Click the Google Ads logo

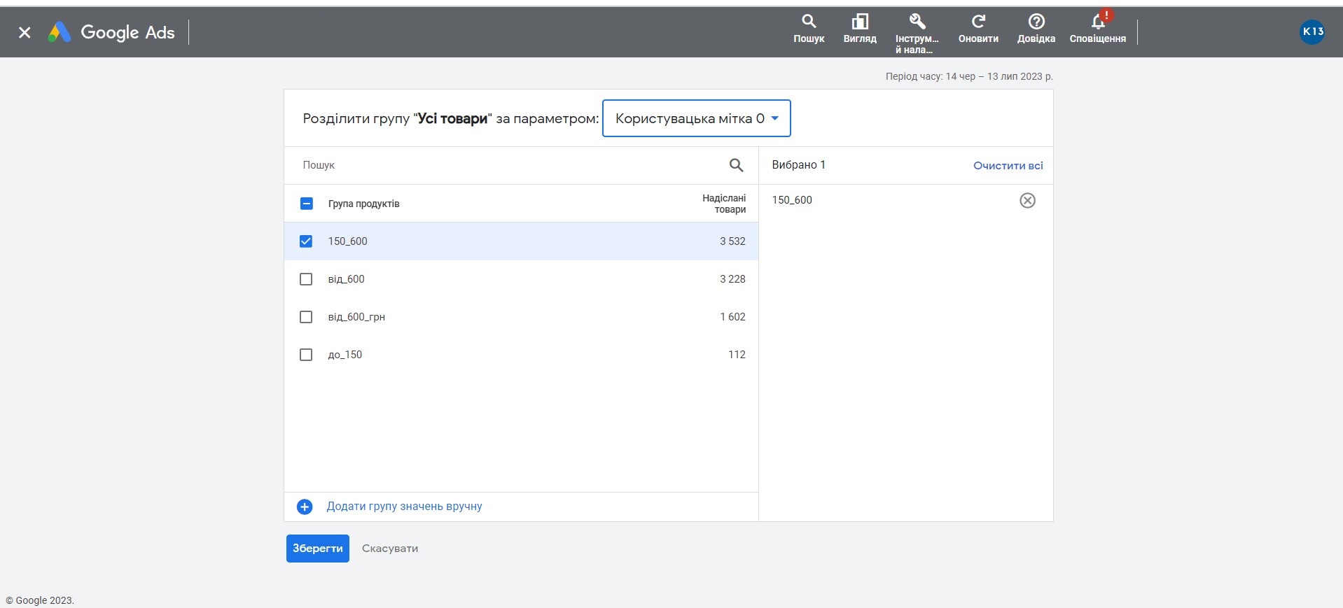[111, 32]
